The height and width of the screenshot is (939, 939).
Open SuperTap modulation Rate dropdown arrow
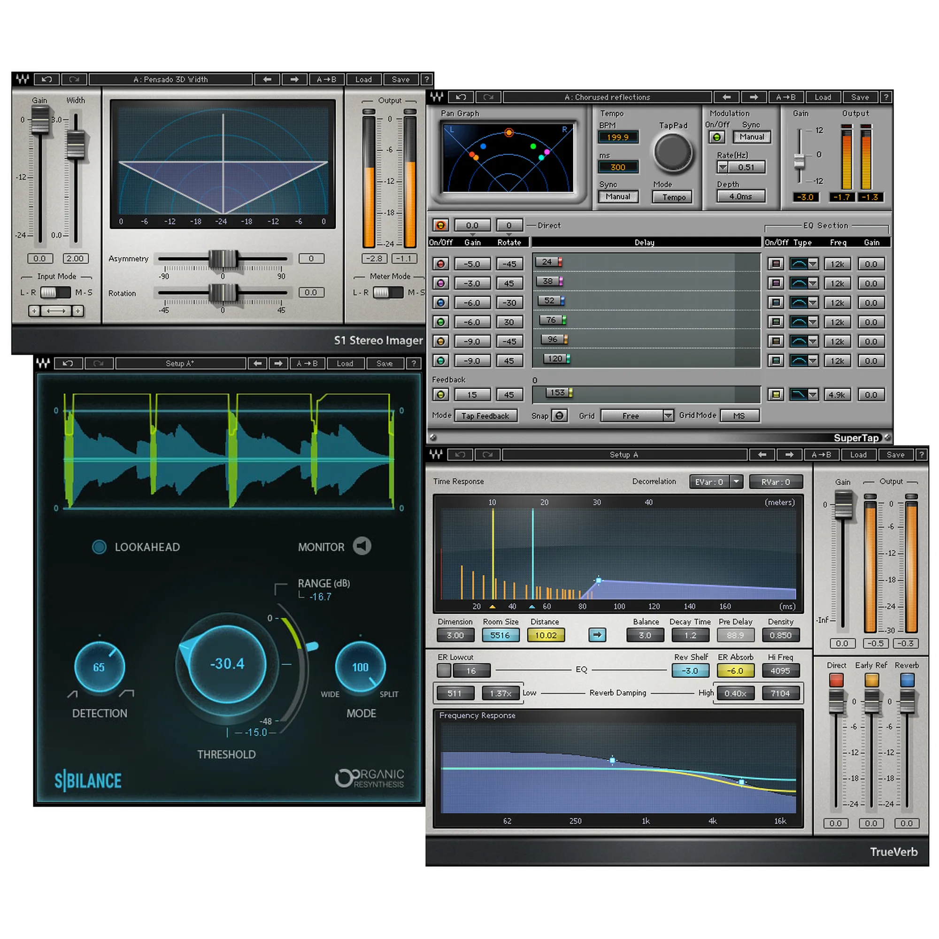(x=723, y=167)
